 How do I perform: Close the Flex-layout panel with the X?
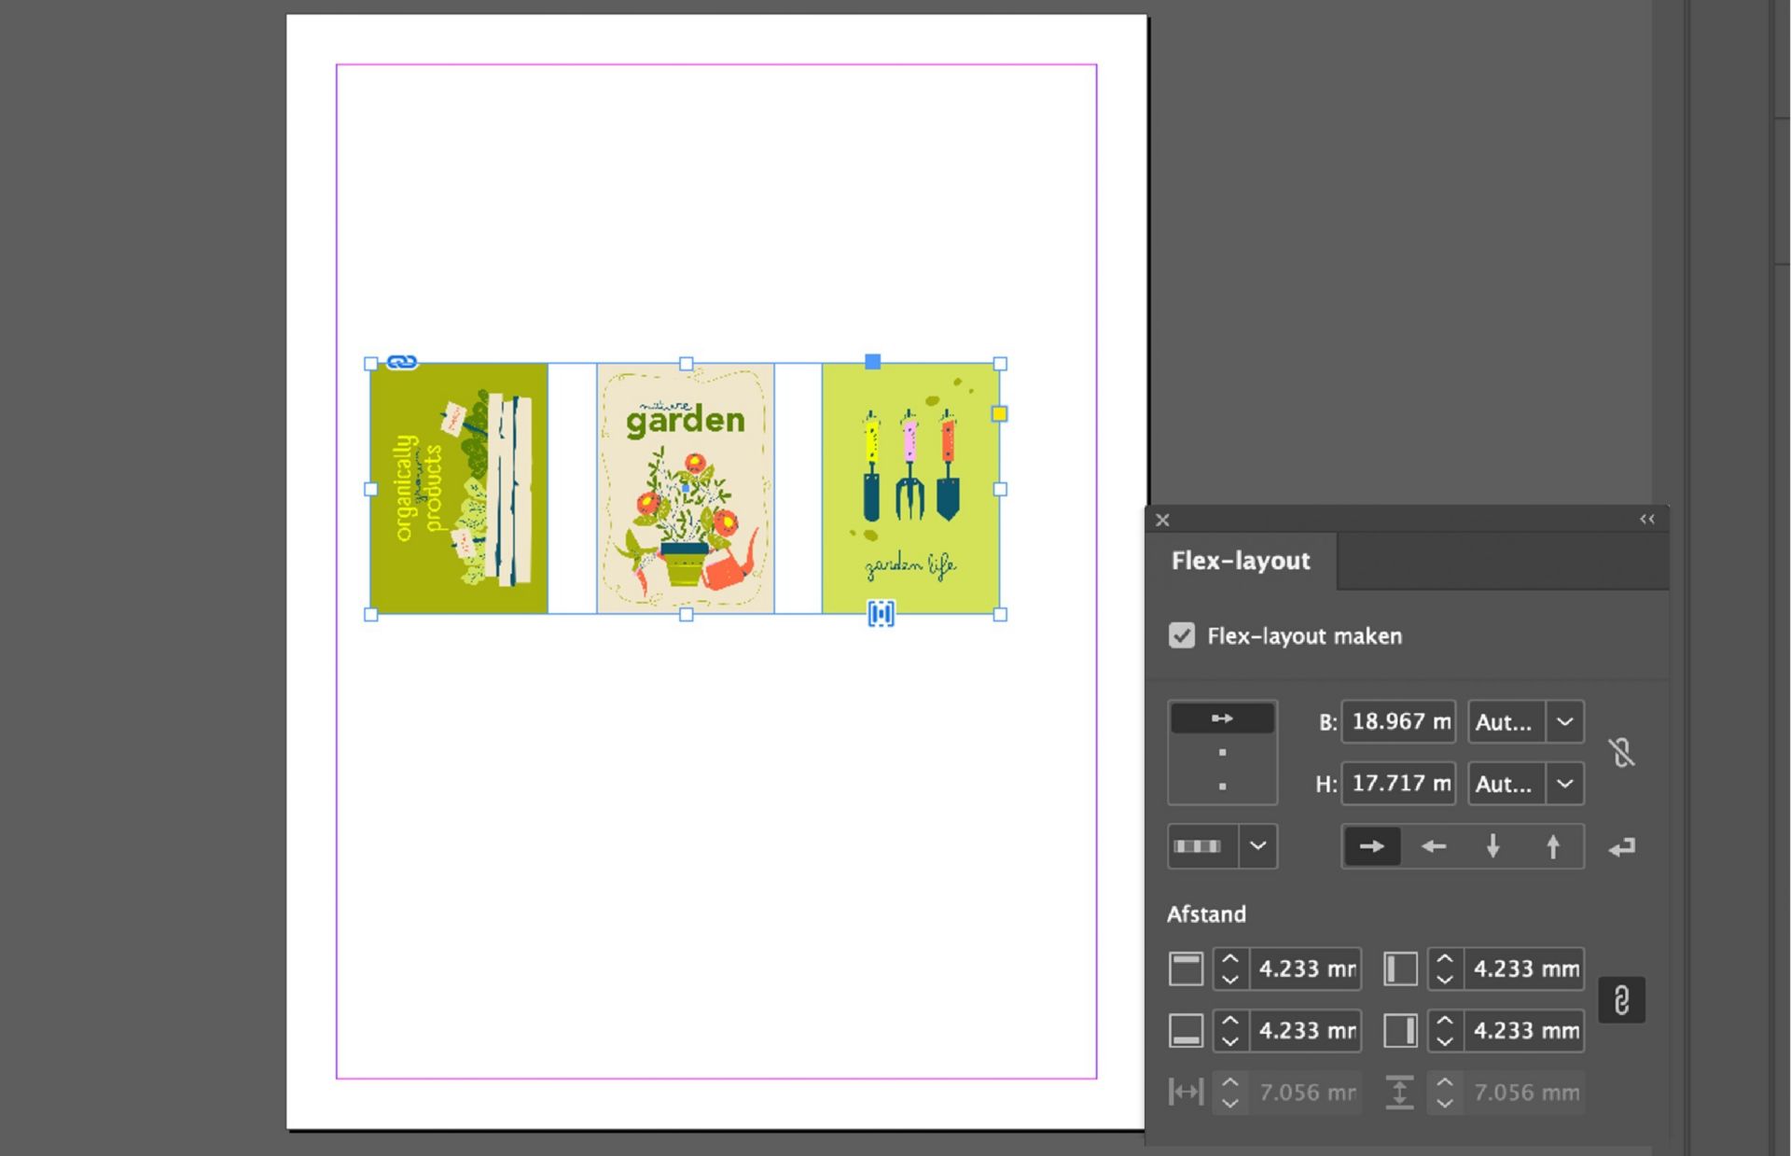point(1162,520)
